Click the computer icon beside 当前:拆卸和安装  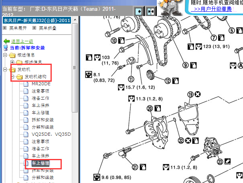pos(6,48)
